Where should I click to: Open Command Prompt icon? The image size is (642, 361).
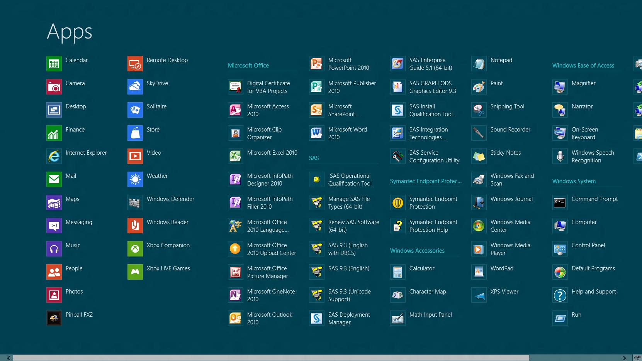(560, 202)
